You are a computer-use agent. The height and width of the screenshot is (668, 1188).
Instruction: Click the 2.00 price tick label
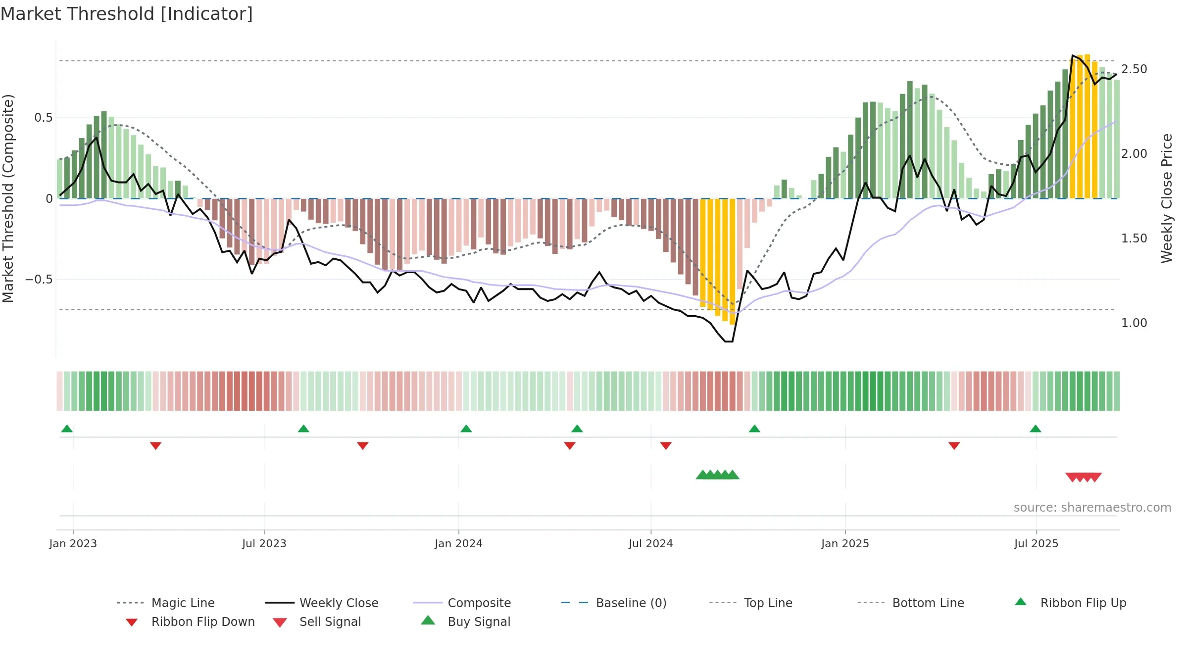click(x=1134, y=154)
